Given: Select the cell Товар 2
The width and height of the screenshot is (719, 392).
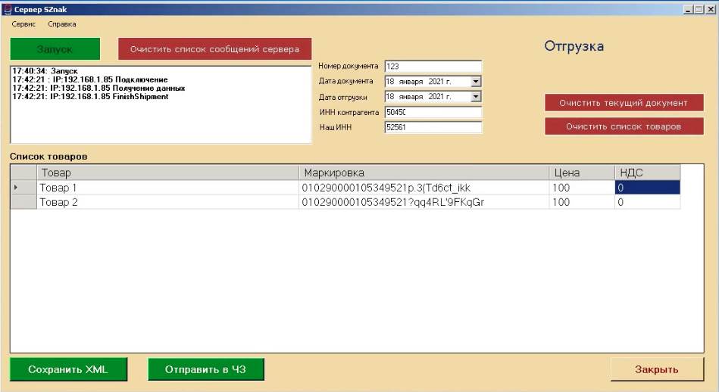Looking at the screenshot, I should 168,202.
